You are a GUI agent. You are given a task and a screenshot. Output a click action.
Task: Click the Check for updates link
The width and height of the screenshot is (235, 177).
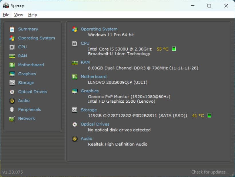(210, 172)
